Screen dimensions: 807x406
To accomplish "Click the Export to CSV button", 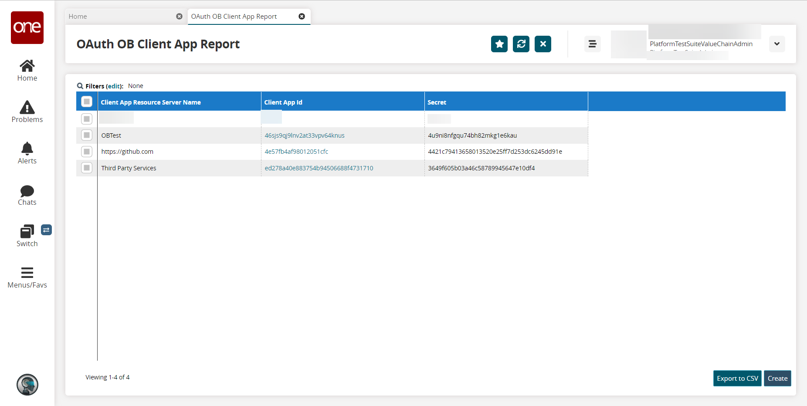I will 737,378.
